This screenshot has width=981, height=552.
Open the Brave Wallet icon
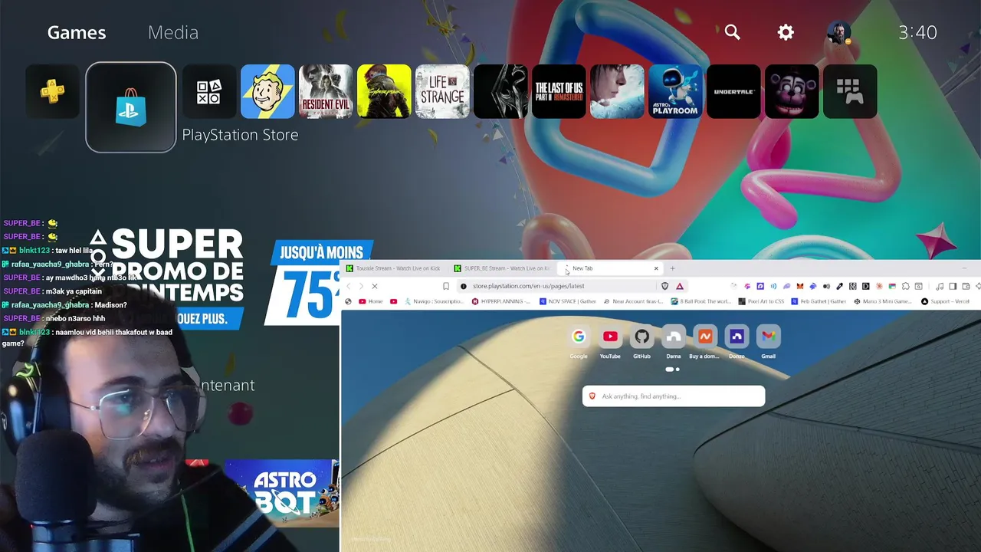point(966,286)
